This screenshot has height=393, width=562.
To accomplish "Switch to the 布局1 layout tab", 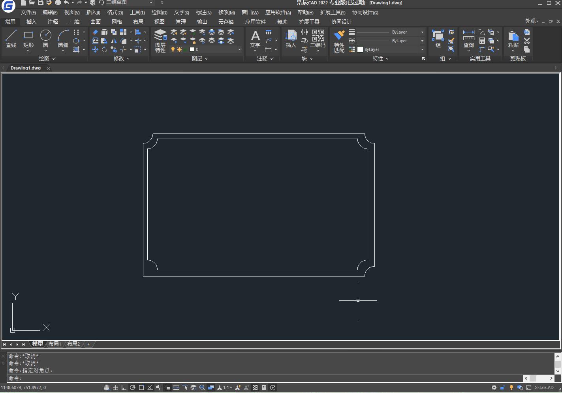I will (55, 344).
